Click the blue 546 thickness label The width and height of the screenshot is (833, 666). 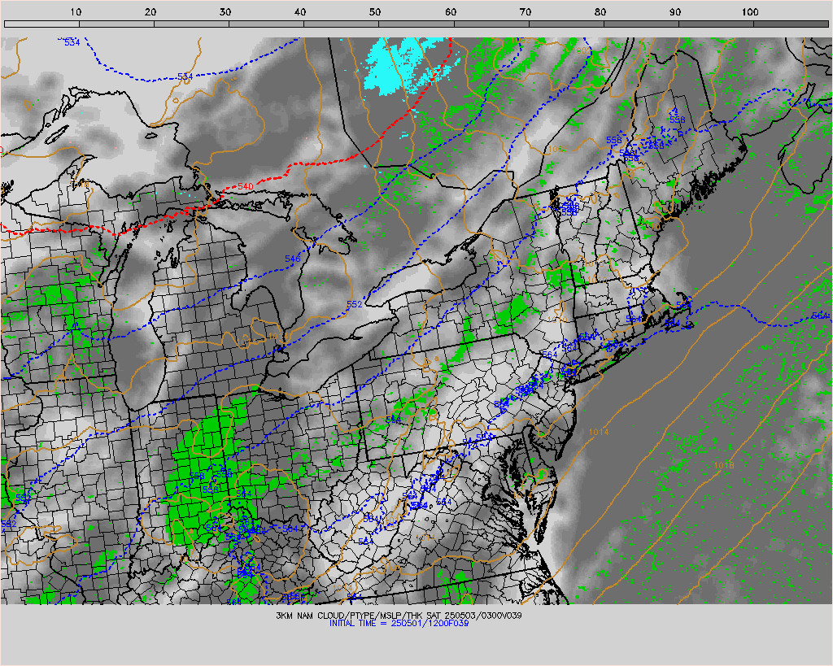coord(293,259)
